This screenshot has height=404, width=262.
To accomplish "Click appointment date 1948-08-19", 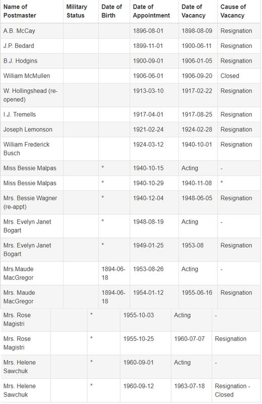I will [148, 222].
